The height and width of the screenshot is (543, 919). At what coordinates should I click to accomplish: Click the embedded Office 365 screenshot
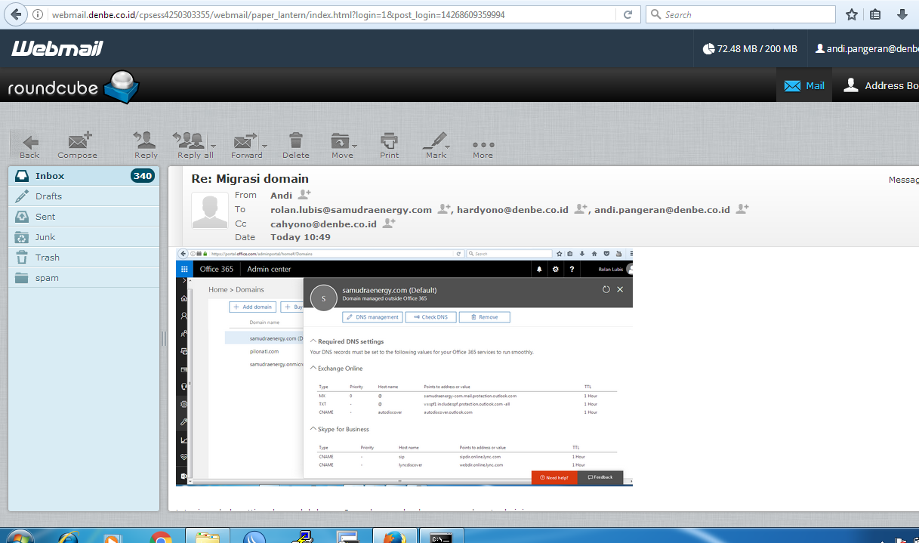pyautogui.click(x=404, y=366)
